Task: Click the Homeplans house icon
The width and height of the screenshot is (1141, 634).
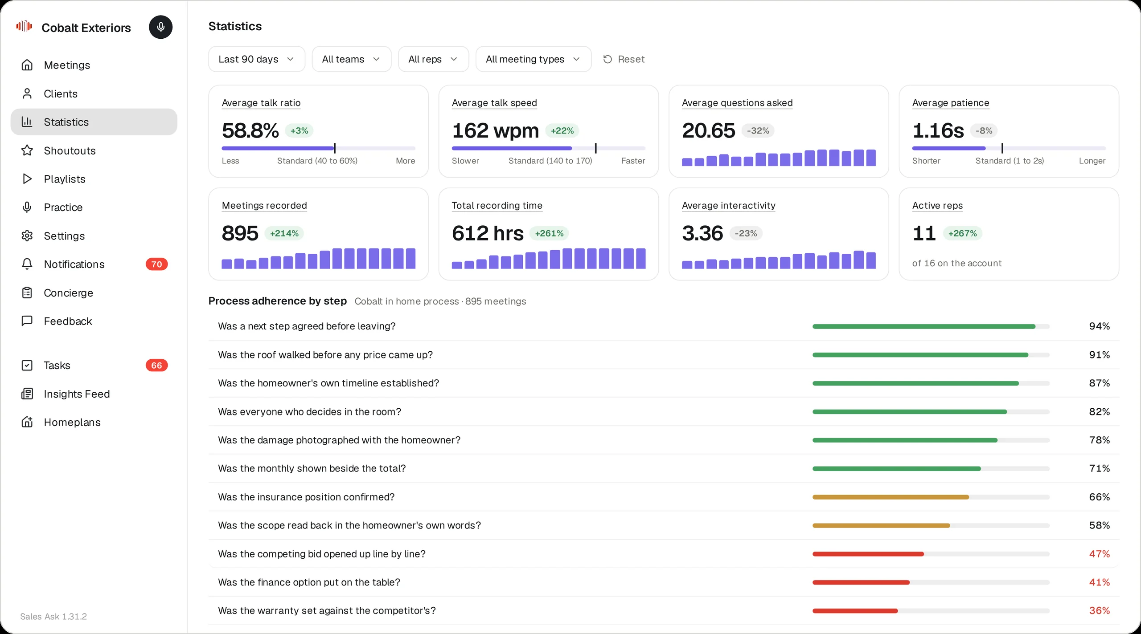Action: [27, 422]
